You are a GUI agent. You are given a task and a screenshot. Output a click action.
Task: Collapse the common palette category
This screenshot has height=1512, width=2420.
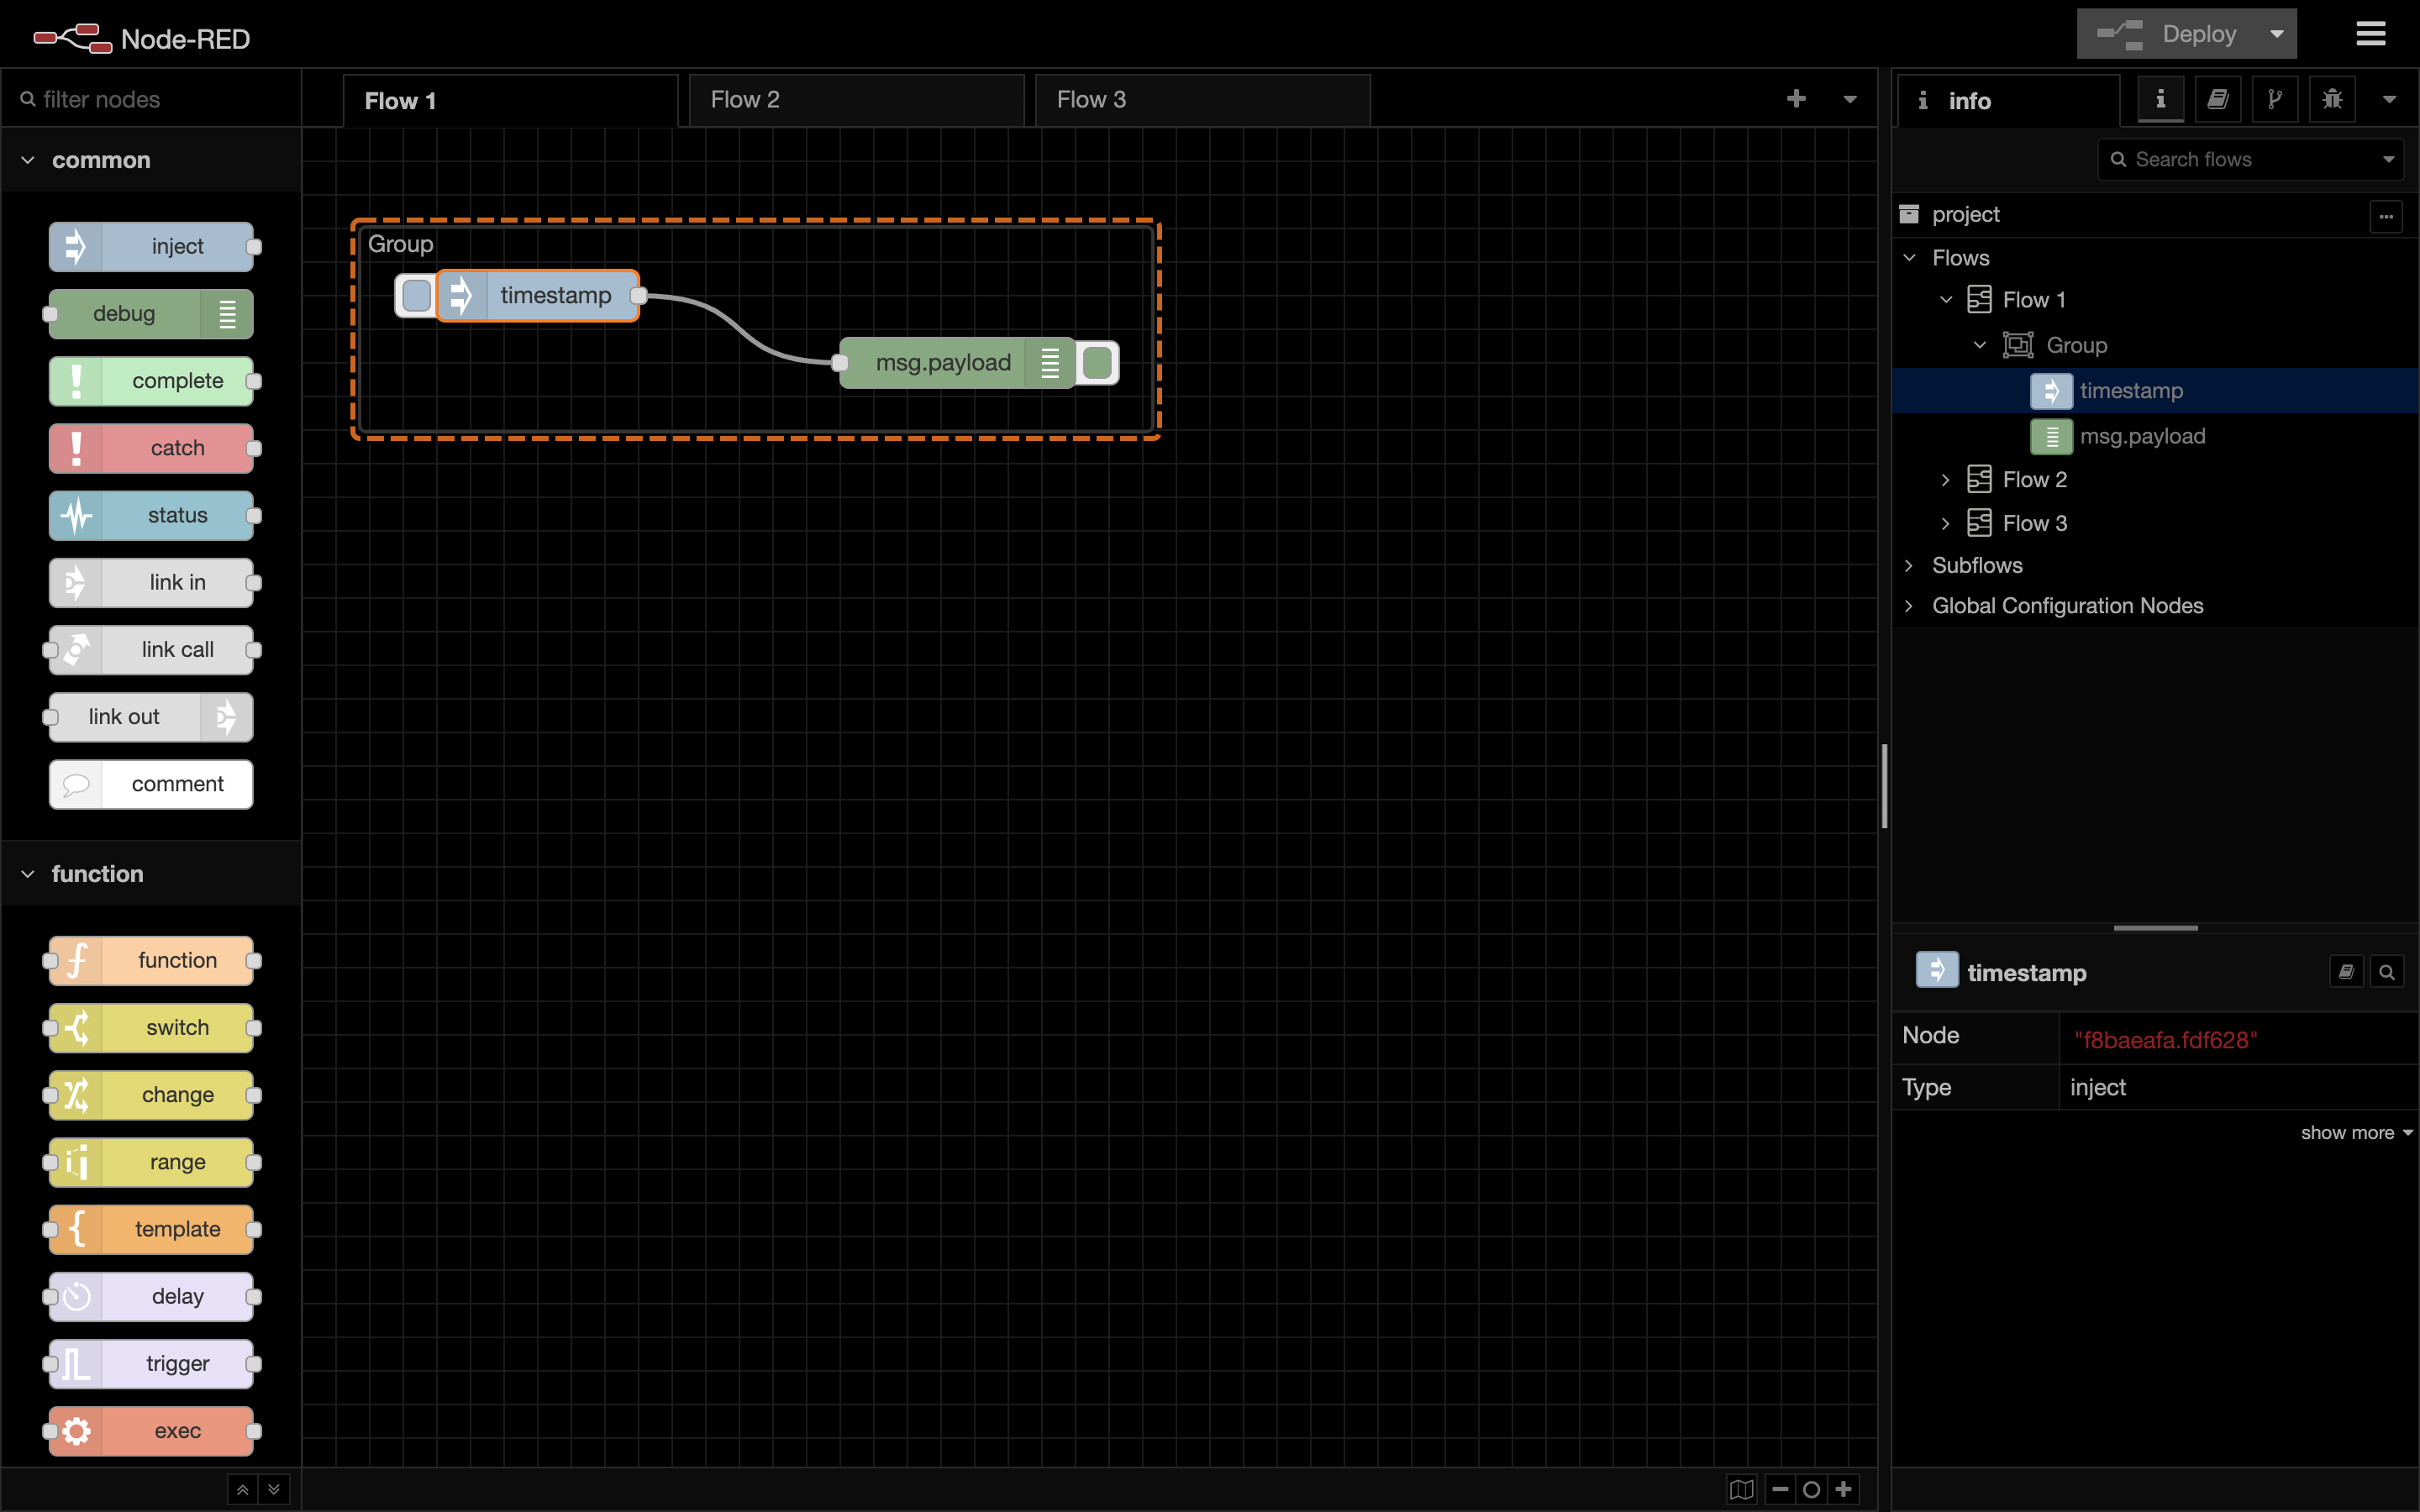coord(28,160)
